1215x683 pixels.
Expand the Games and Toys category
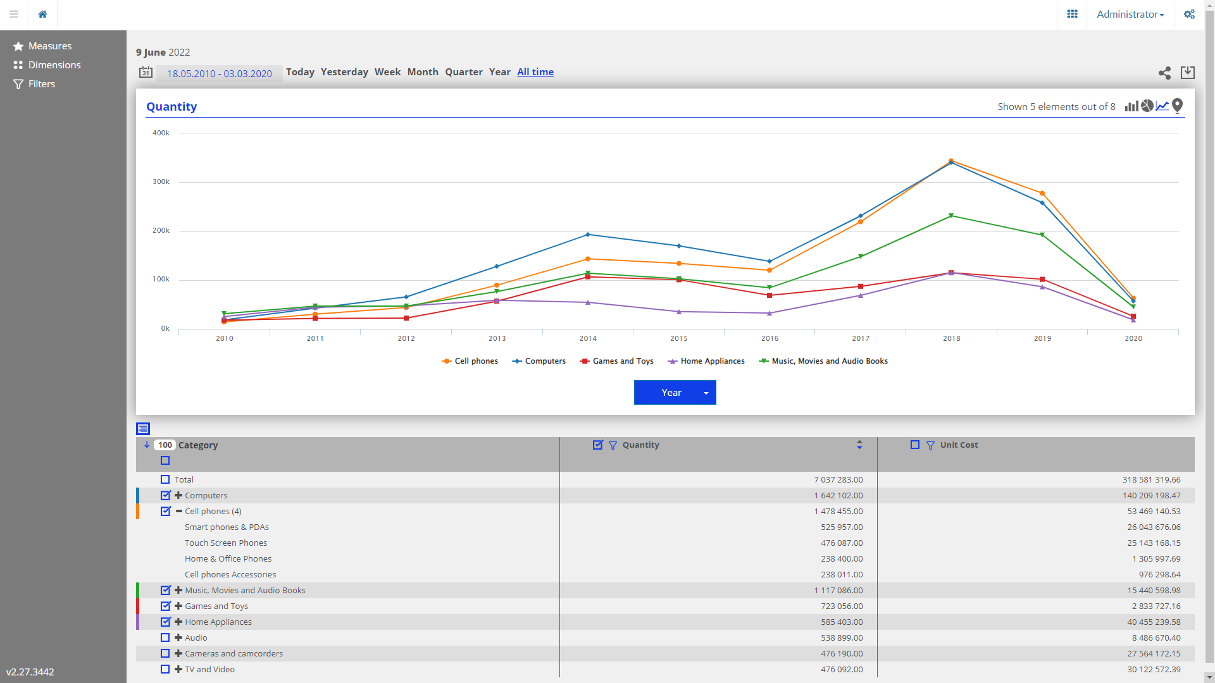(x=178, y=606)
